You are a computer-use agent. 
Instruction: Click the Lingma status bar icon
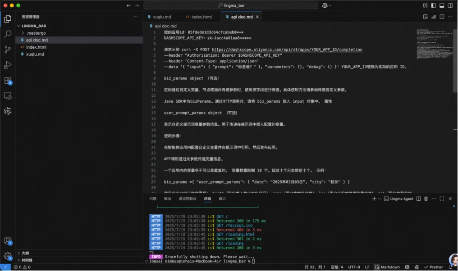[417, 267]
